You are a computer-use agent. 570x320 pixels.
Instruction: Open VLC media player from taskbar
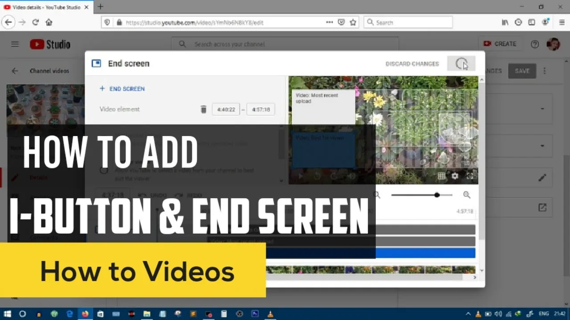point(270,314)
